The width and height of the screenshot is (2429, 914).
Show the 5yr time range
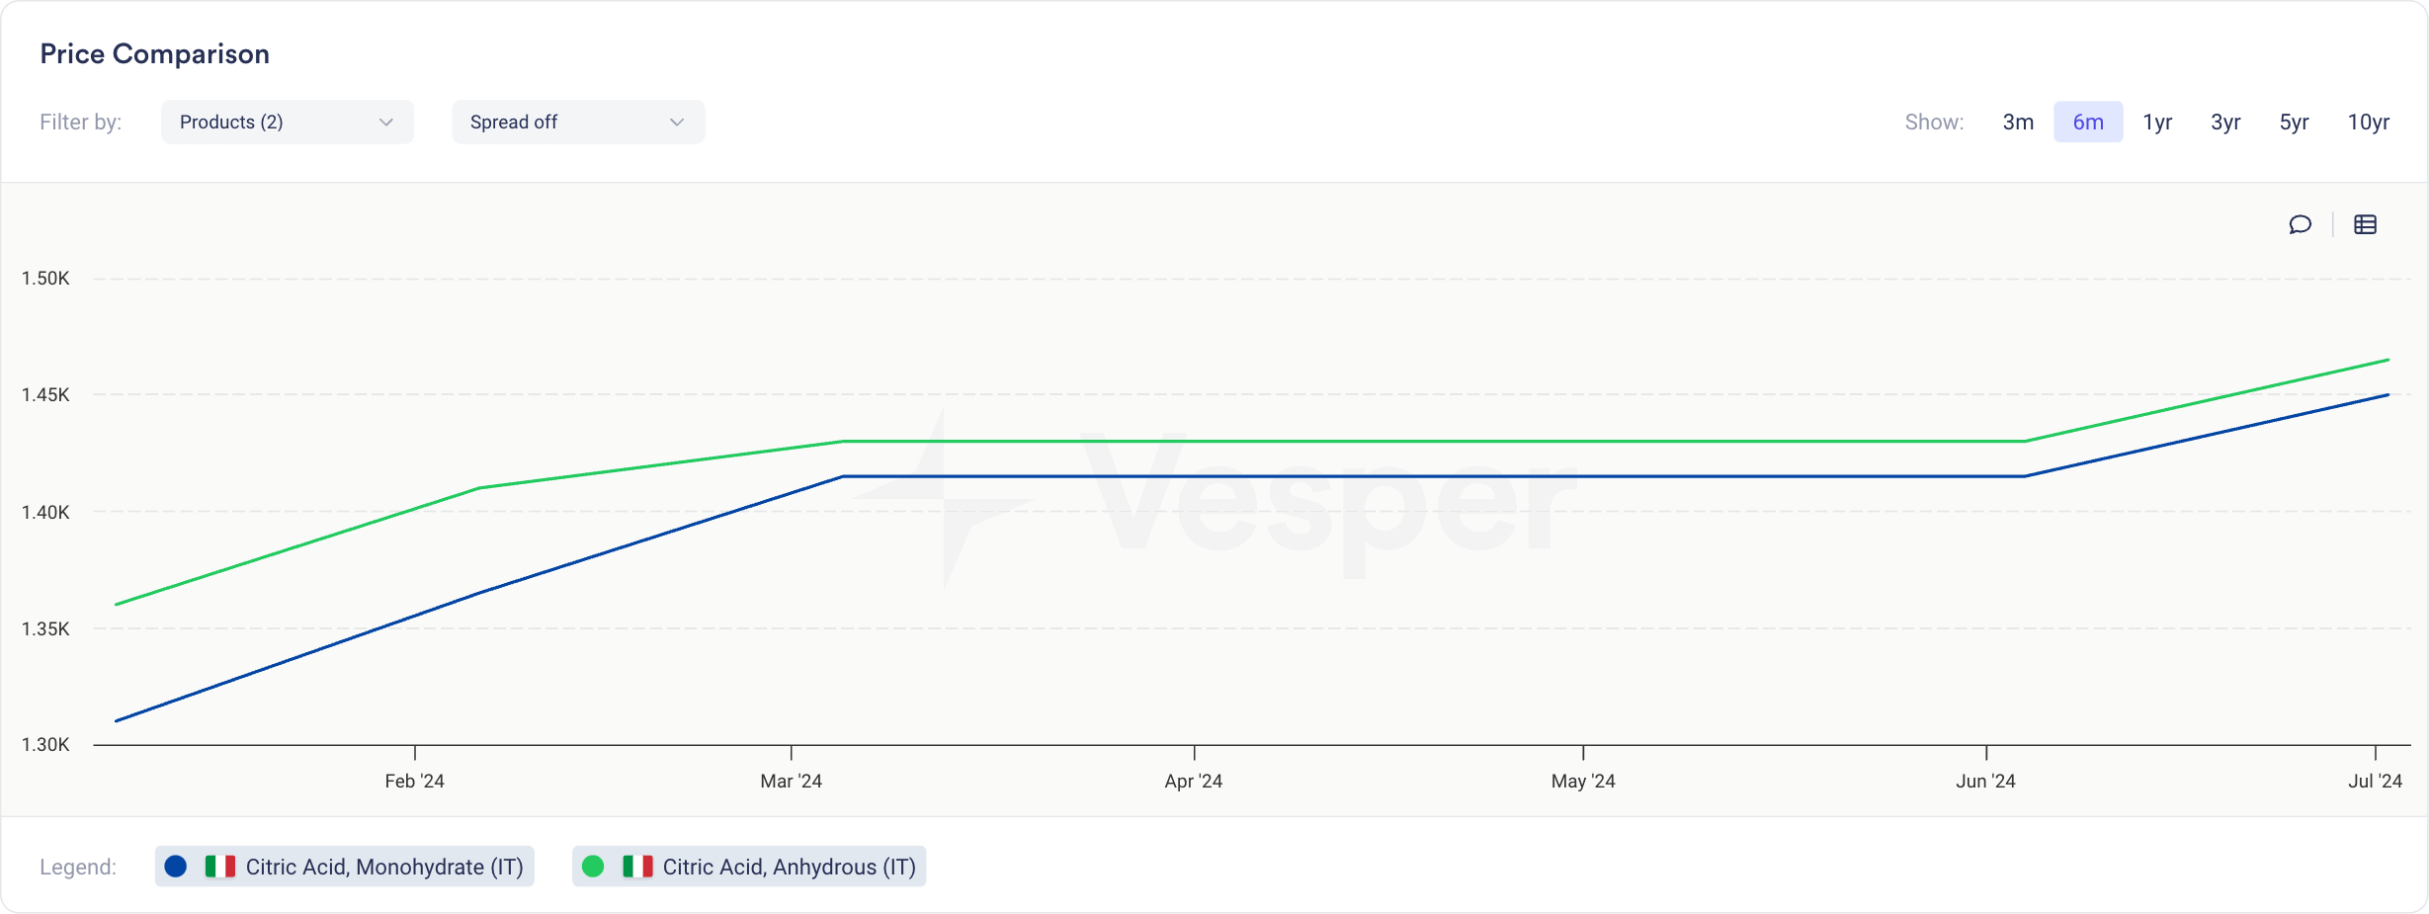pos(2294,122)
